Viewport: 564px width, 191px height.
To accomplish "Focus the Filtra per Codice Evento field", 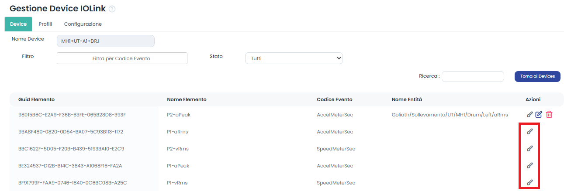I will click(x=122, y=58).
